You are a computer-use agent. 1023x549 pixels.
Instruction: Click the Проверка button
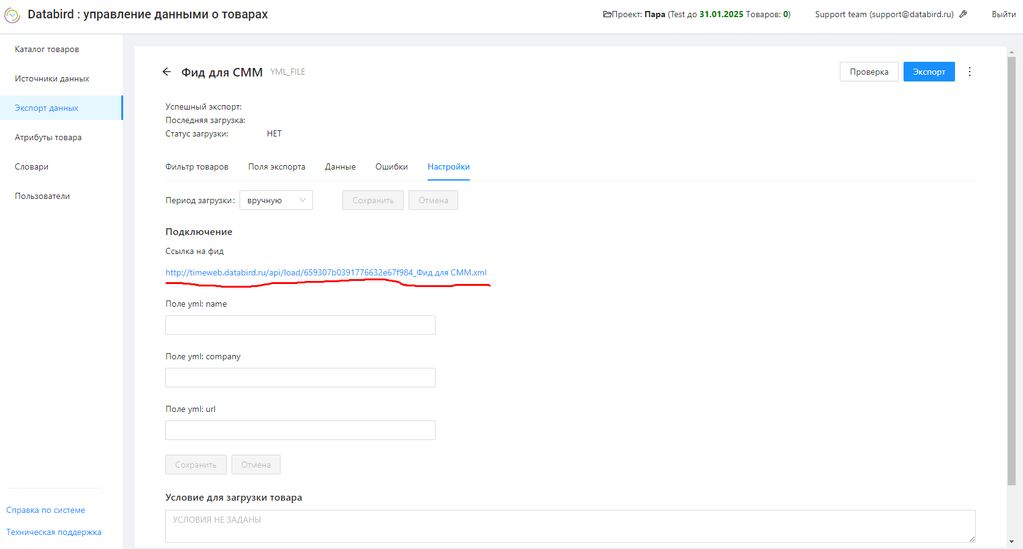[x=869, y=72]
